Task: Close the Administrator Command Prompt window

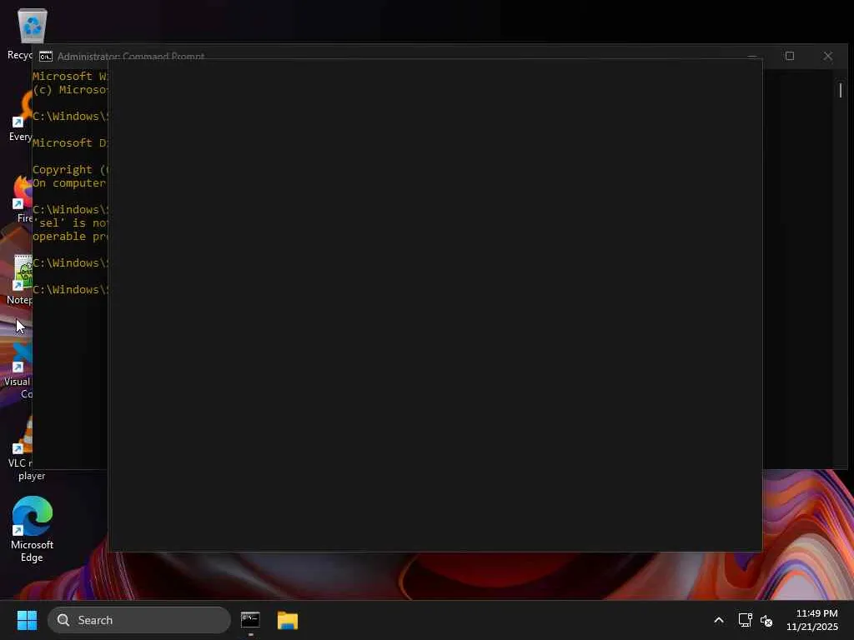Action: tap(828, 56)
